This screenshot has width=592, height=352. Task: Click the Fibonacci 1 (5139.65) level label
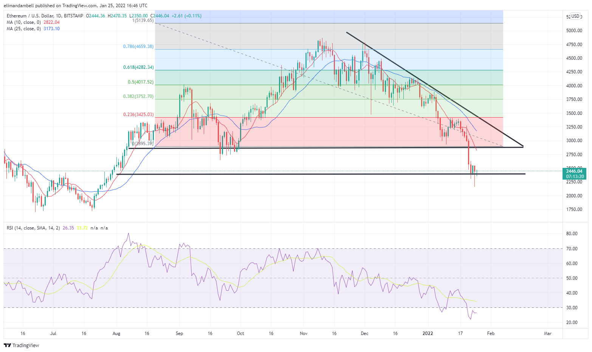click(x=143, y=20)
